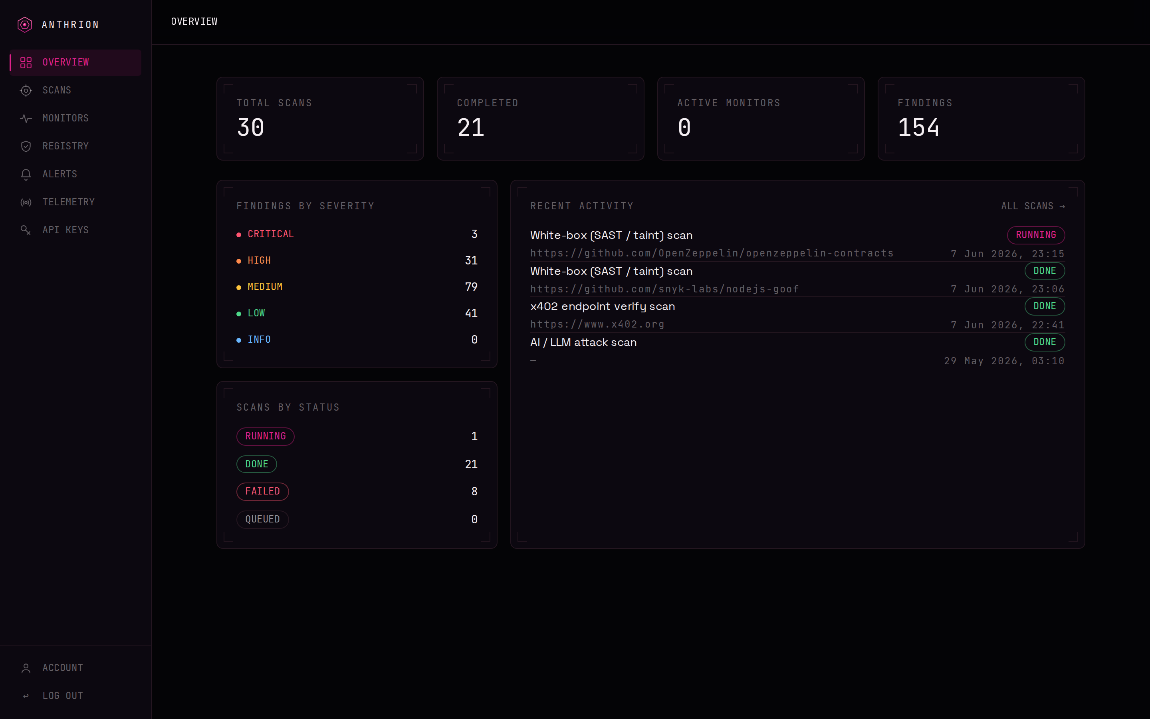The width and height of the screenshot is (1150, 719).
Task: Click the Scans crosshair icon
Action: coord(26,90)
